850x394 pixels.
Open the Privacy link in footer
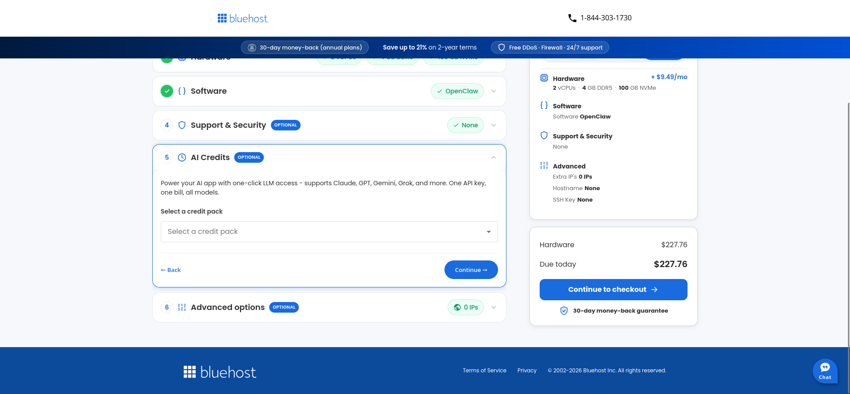click(527, 371)
